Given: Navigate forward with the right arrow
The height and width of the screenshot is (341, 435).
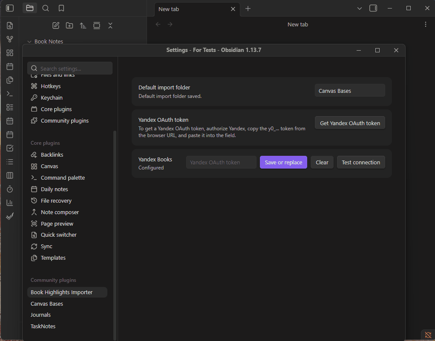Looking at the screenshot, I should click(170, 24).
